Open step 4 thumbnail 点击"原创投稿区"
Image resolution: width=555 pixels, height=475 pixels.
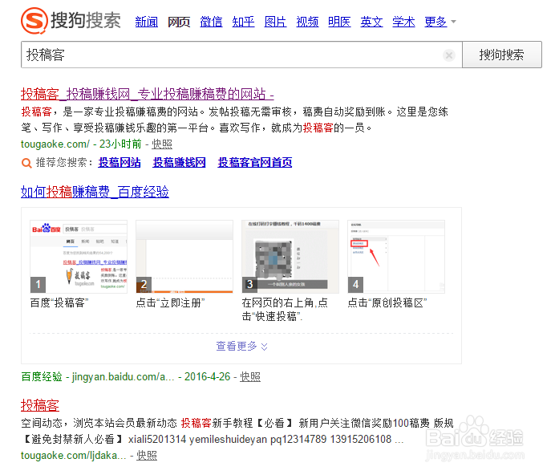(x=396, y=257)
